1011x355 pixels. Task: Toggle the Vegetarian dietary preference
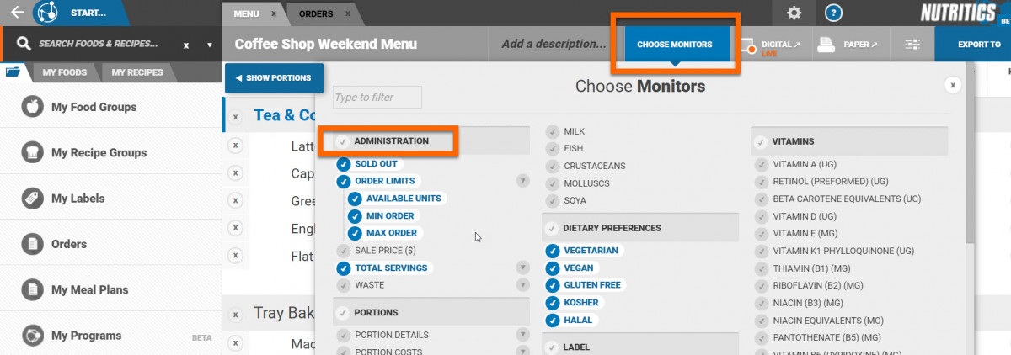(553, 251)
